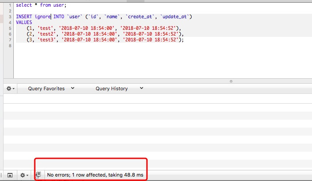Click the VALUES keyword in the editor
The width and height of the screenshot is (312, 181).
[x=24, y=22]
